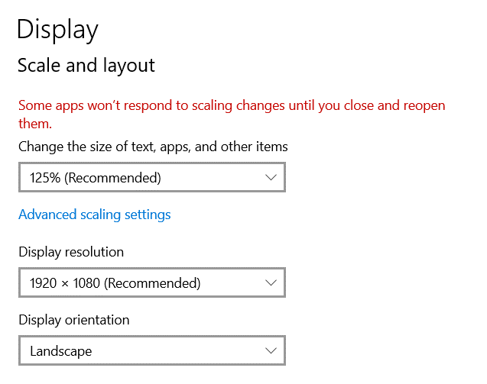487x384 pixels.
Task: Expand the Display resolution combo box
Action: click(x=151, y=283)
